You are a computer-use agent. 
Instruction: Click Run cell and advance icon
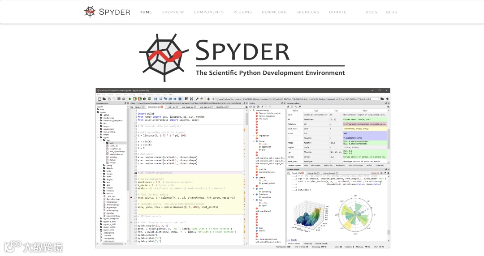[139, 99]
